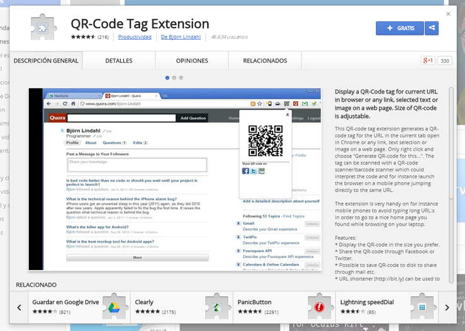Share the extension via share icon button
This screenshot has height=331, width=465.
tap(432, 28)
